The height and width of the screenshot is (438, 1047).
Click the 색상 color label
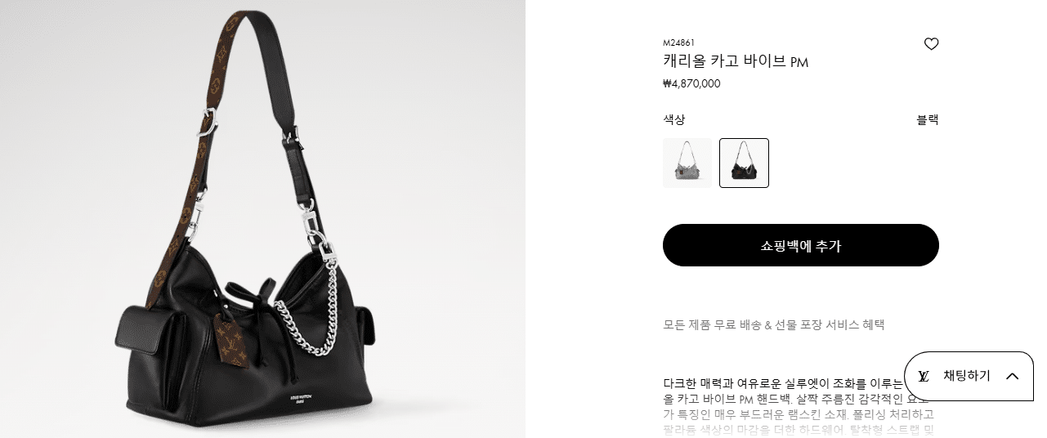(x=673, y=119)
